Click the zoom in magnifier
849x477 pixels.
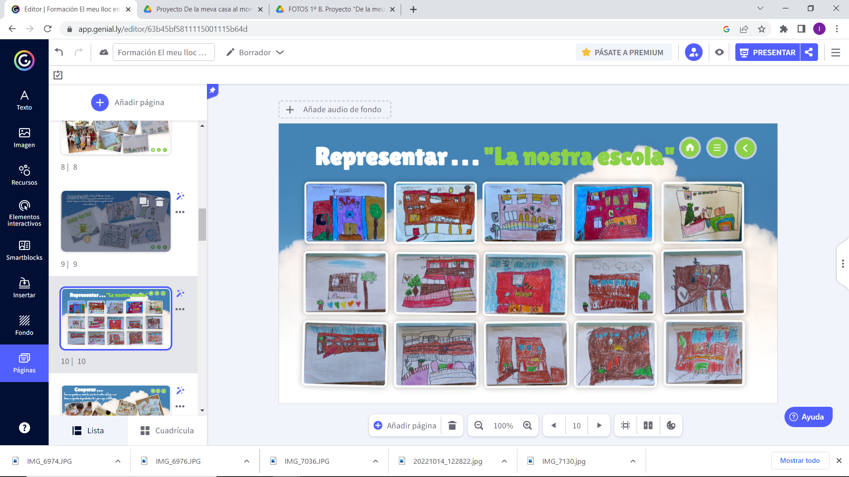click(x=527, y=425)
